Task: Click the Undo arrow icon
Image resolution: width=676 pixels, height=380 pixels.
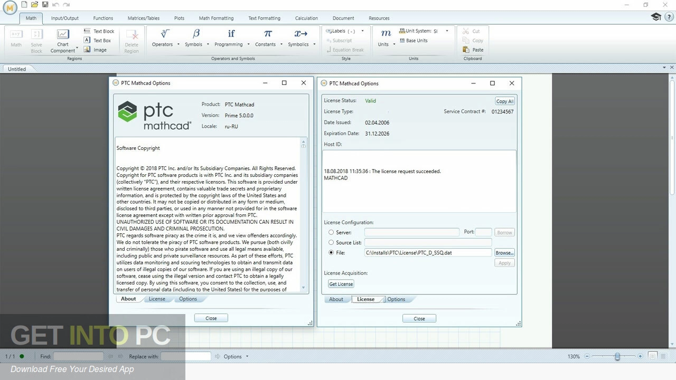Action: [56, 5]
